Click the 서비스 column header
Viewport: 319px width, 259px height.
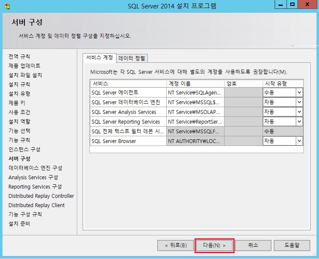pos(128,84)
